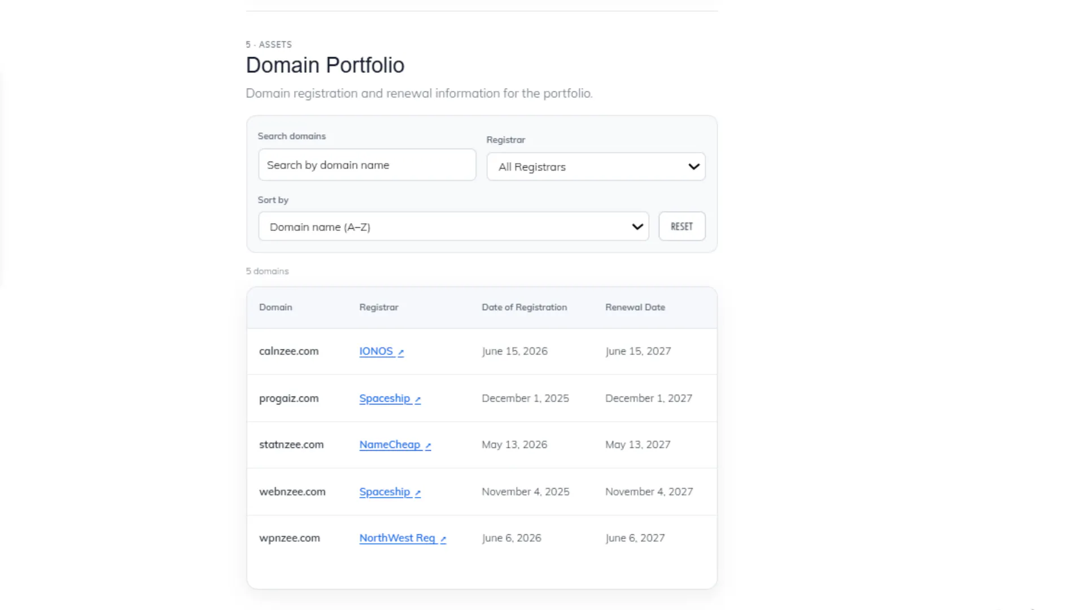
Task: Click the Domain column header
Action: pyautogui.click(x=276, y=307)
